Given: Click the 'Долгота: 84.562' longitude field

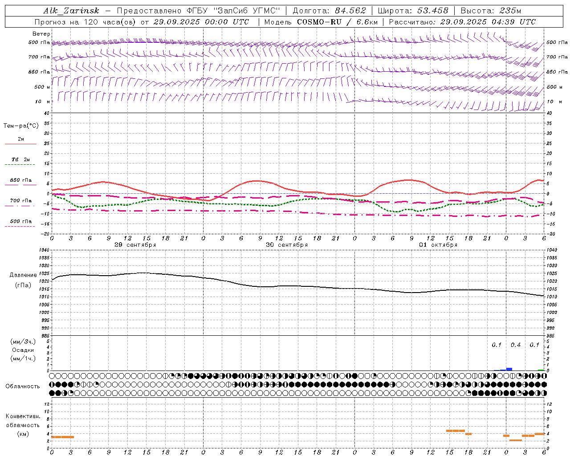Looking at the screenshot, I should click(x=329, y=11).
